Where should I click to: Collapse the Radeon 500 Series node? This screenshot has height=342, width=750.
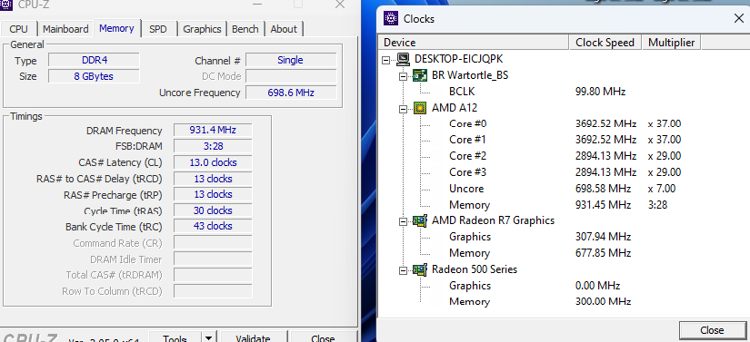click(x=403, y=270)
